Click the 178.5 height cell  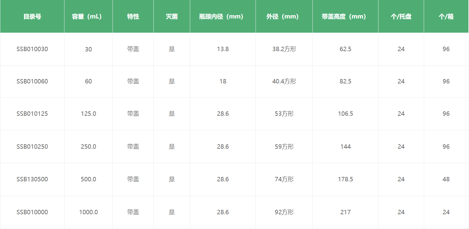[x=345, y=179]
